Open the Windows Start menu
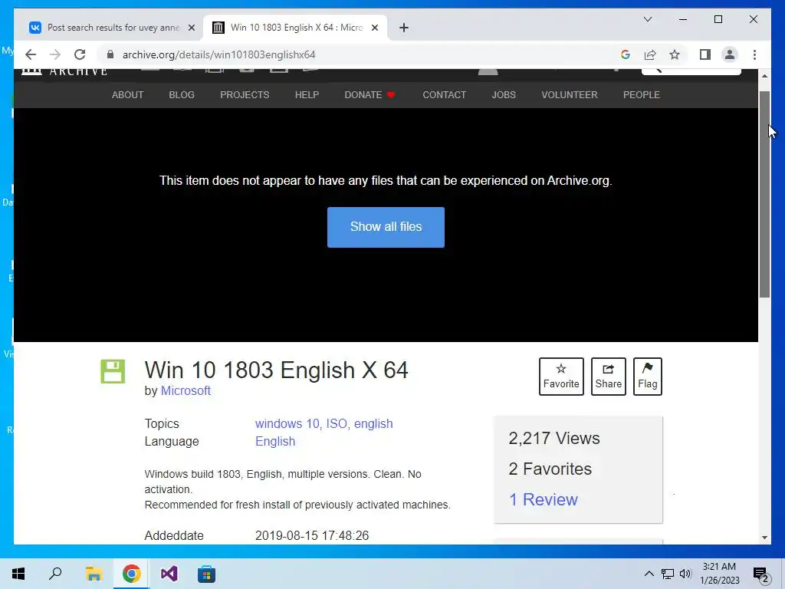This screenshot has width=785, height=589. point(18,574)
